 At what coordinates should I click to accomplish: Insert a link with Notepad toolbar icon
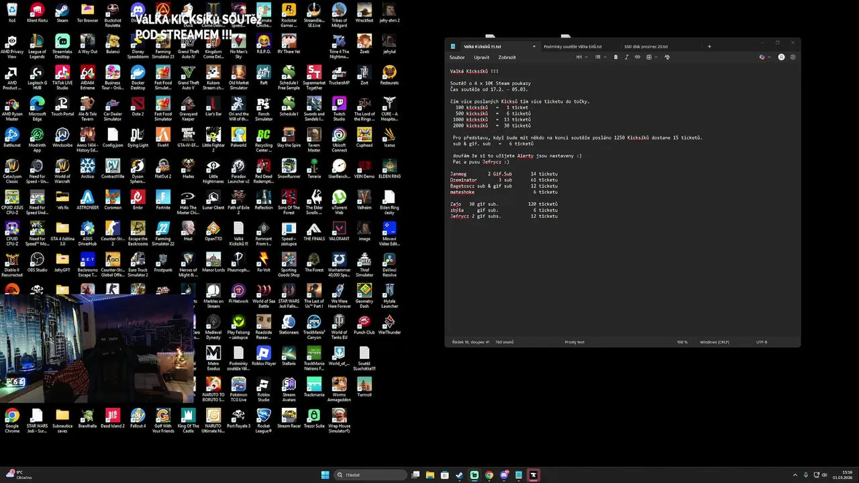[x=638, y=57]
